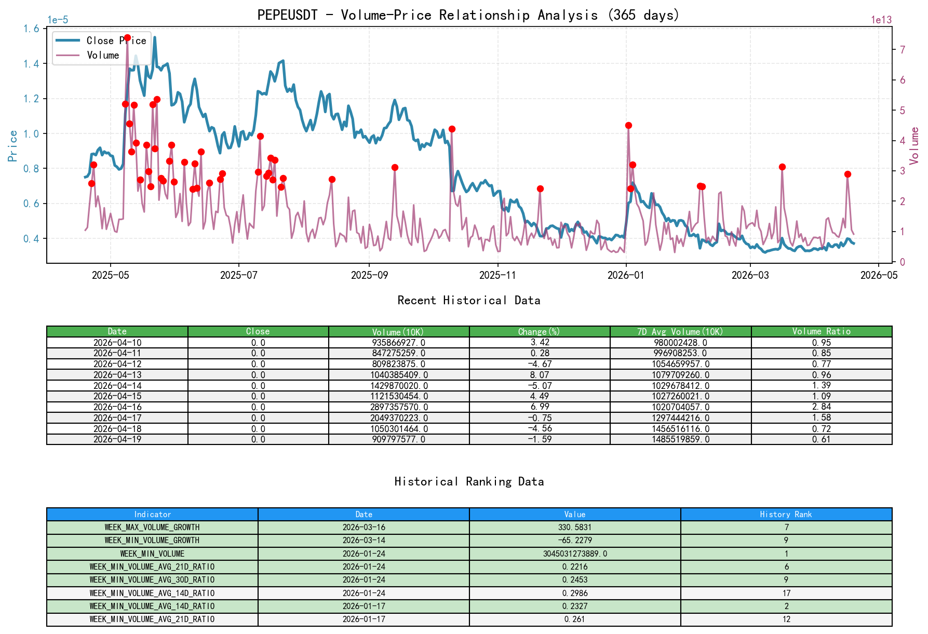Click the chart title PEPEUSDT Volume-Price Relationship Analysis
Screen dimensions: 928x634
468,15
